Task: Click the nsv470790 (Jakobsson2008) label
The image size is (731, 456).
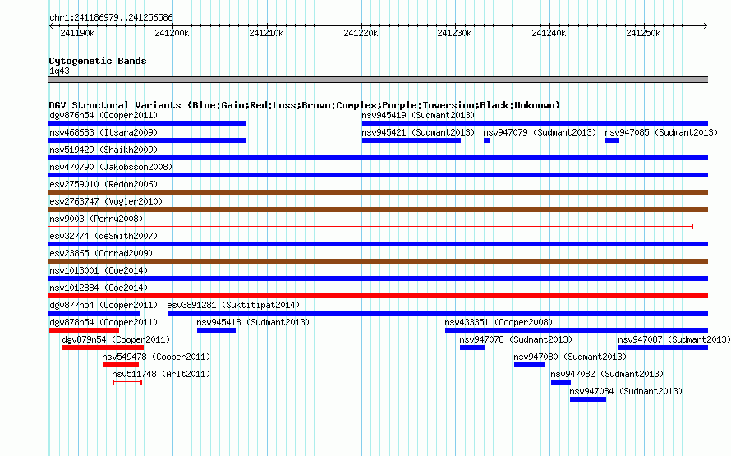Action: [111, 167]
